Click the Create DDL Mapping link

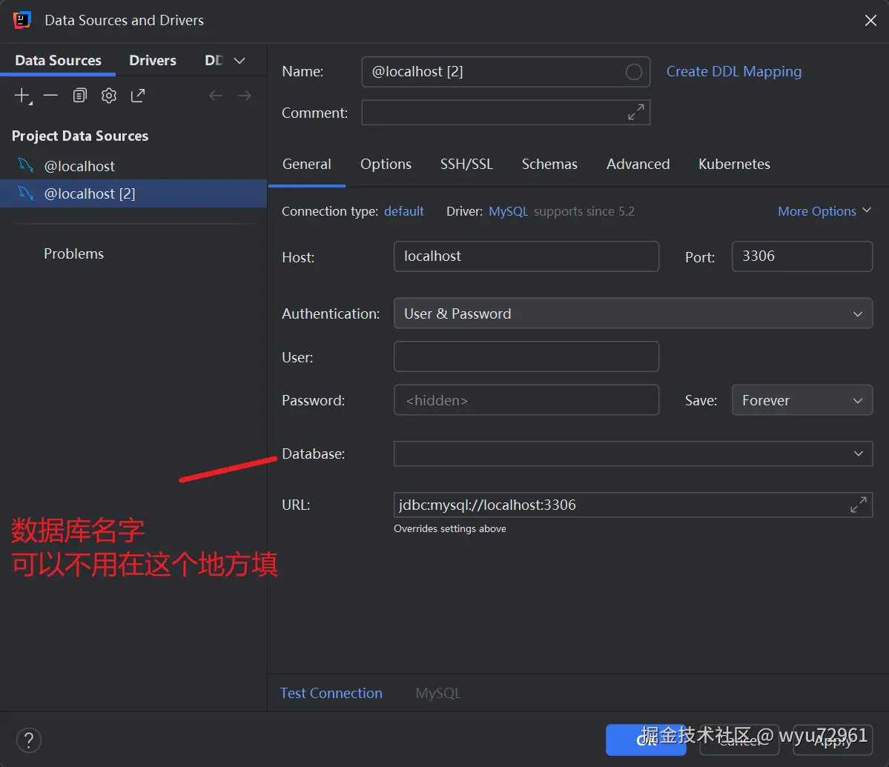point(733,72)
